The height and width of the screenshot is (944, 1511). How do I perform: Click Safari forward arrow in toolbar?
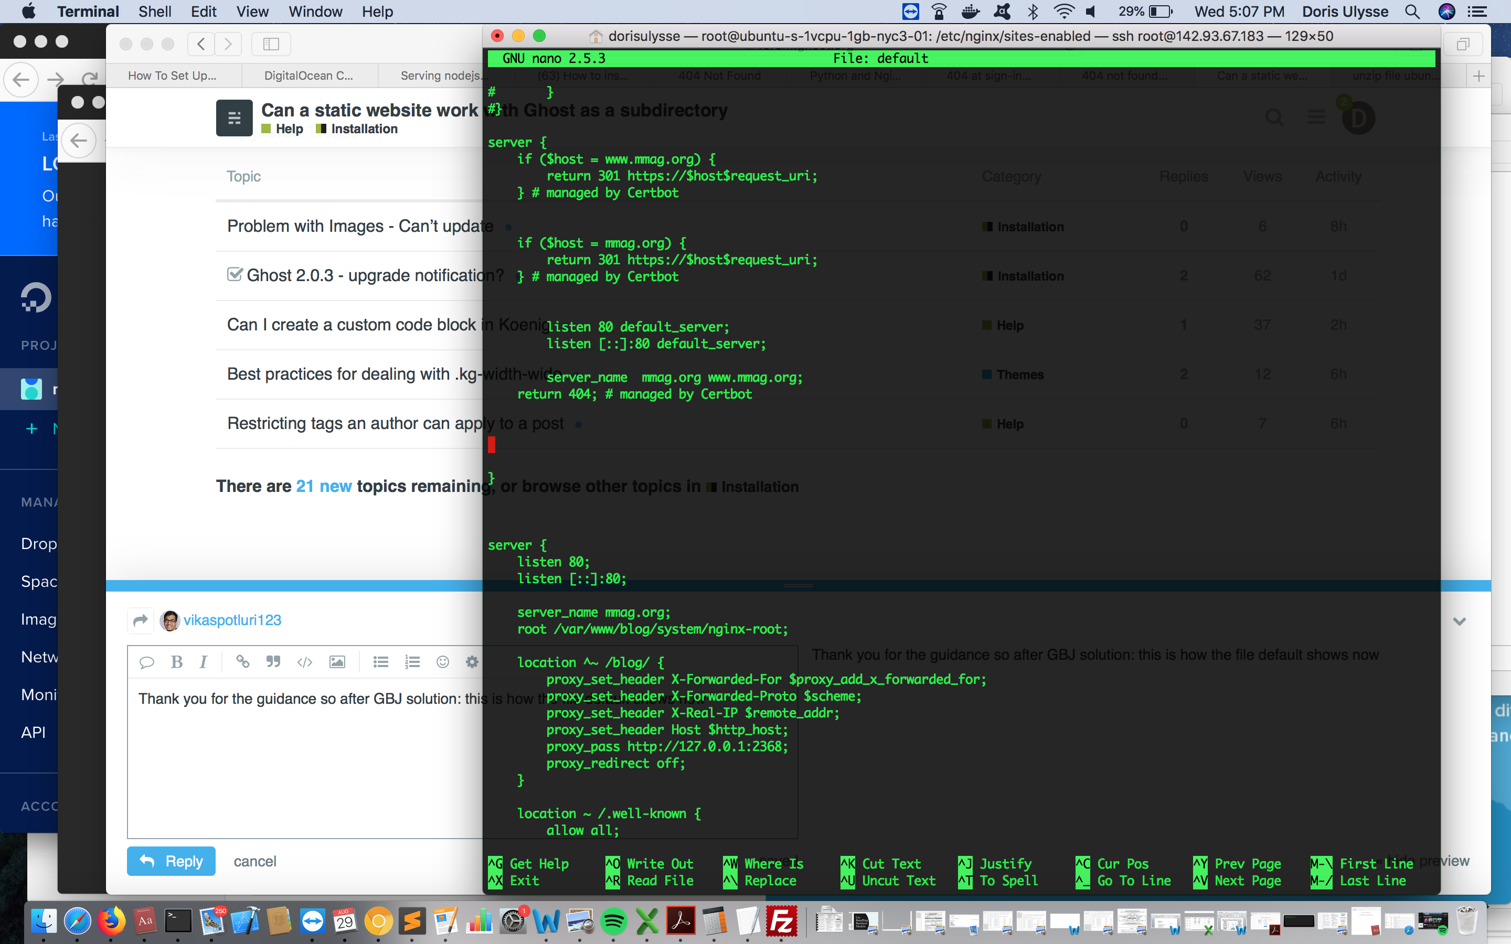click(x=228, y=44)
